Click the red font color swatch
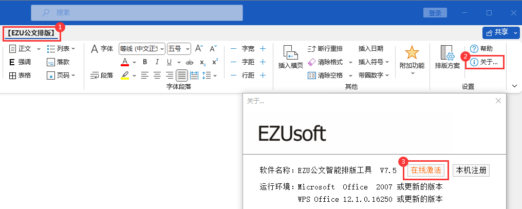 point(124,63)
